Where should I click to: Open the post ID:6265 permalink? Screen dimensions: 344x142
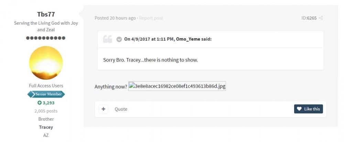309,18
